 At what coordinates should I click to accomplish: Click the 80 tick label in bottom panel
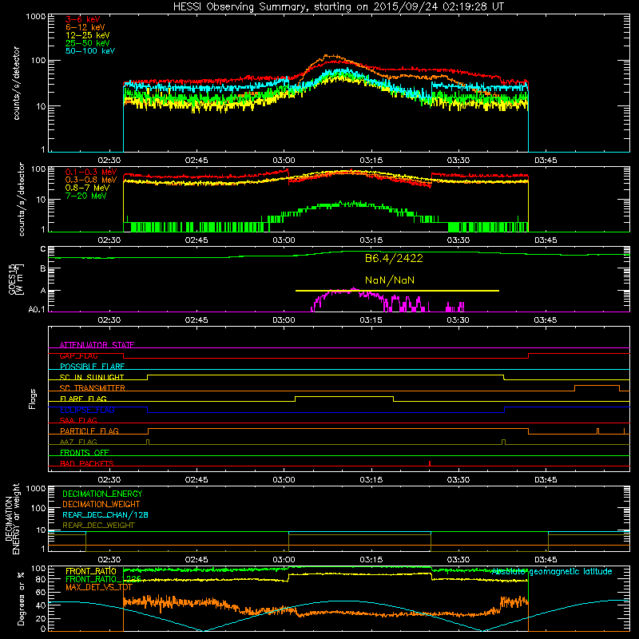coord(41,579)
